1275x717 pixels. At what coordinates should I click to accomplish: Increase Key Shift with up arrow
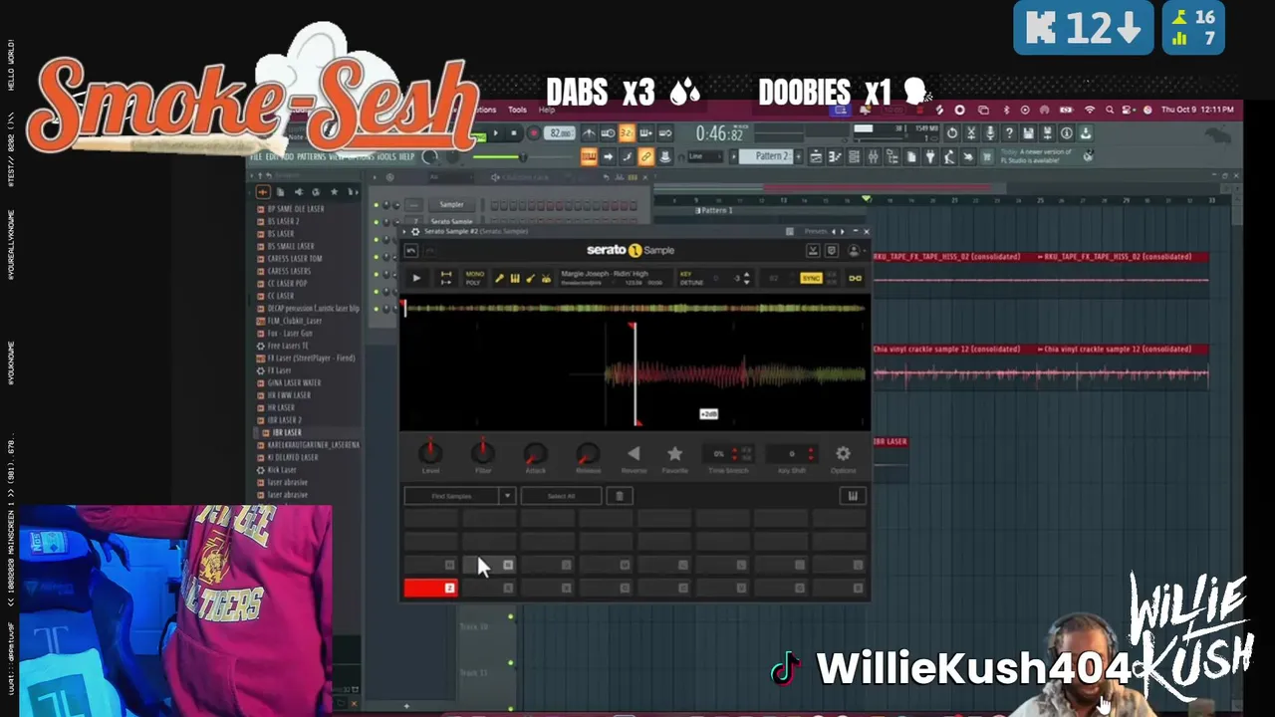810,450
